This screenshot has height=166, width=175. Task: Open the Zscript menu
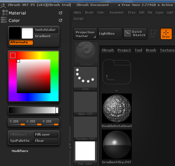pos(79,19)
